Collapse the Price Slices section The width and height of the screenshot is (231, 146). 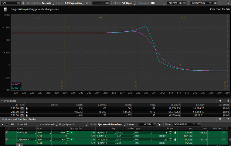click(2, 101)
